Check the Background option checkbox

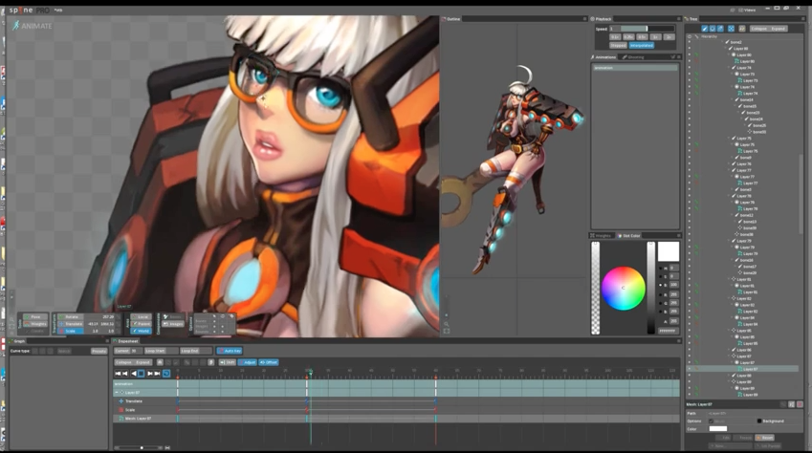coord(759,421)
